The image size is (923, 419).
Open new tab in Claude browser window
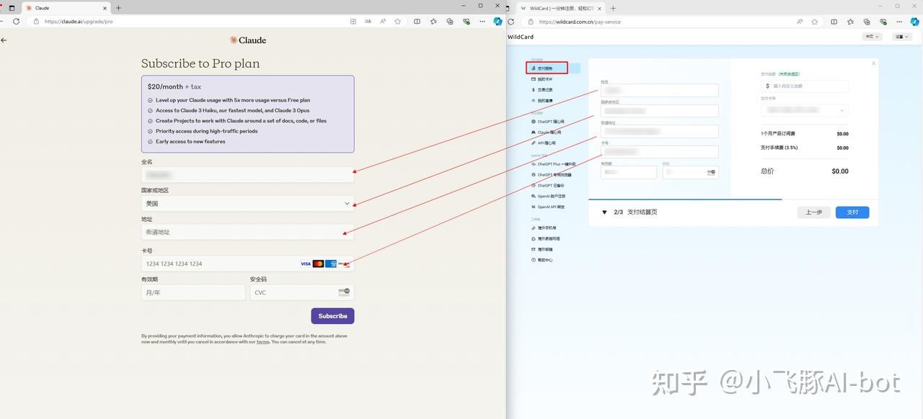coord(118,8)
